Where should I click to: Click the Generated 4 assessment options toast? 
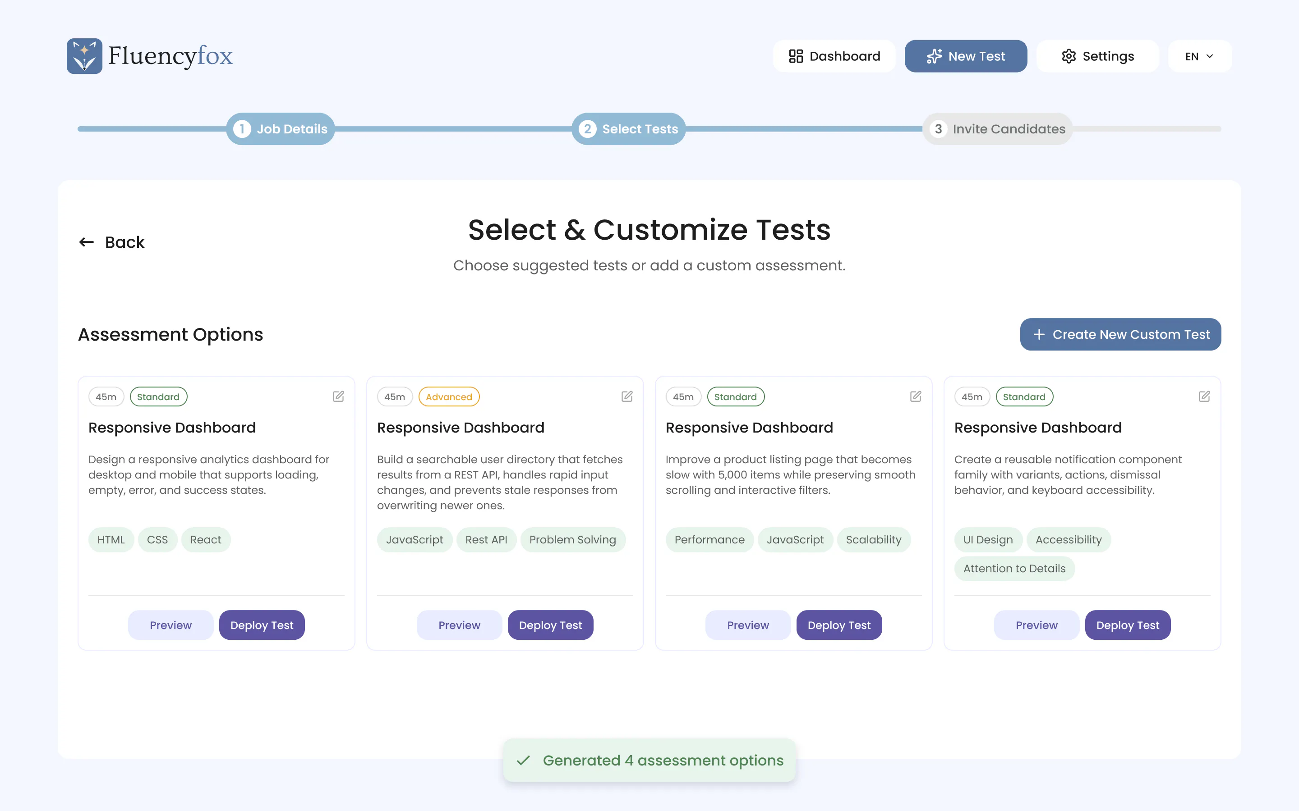pos(649,760)
